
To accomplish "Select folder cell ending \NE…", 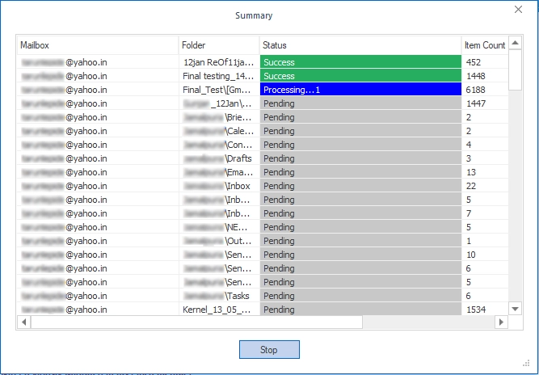I will [x=219, y=227].
